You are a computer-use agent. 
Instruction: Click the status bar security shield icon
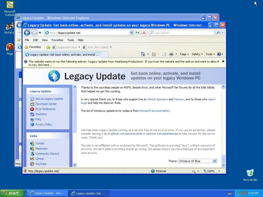(x=25, y=171)
